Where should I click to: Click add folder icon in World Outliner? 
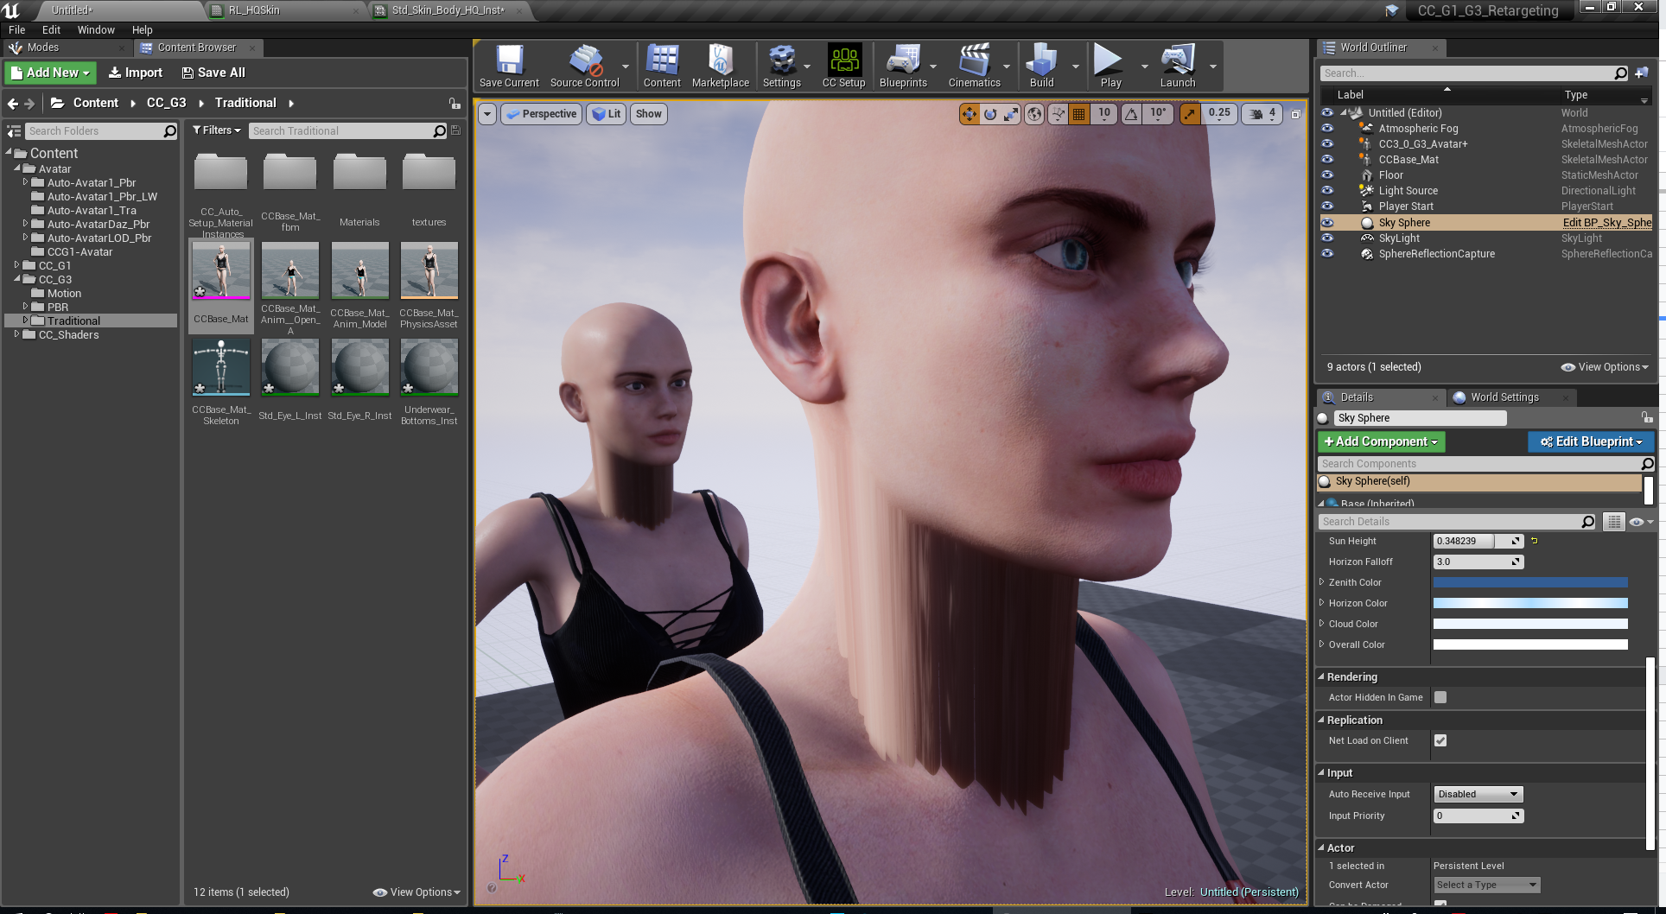point(1641,73)
